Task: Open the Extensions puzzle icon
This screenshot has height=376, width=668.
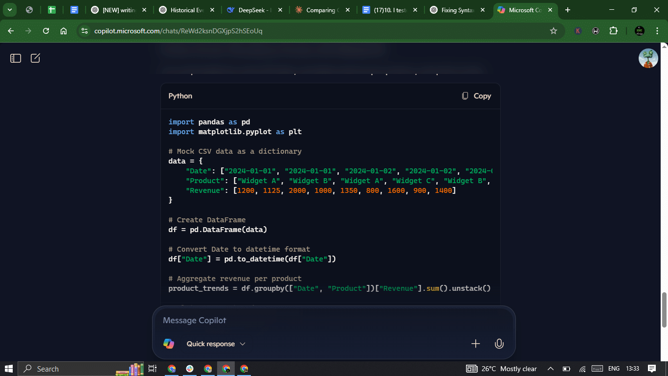Action: (x=613, y=31)
